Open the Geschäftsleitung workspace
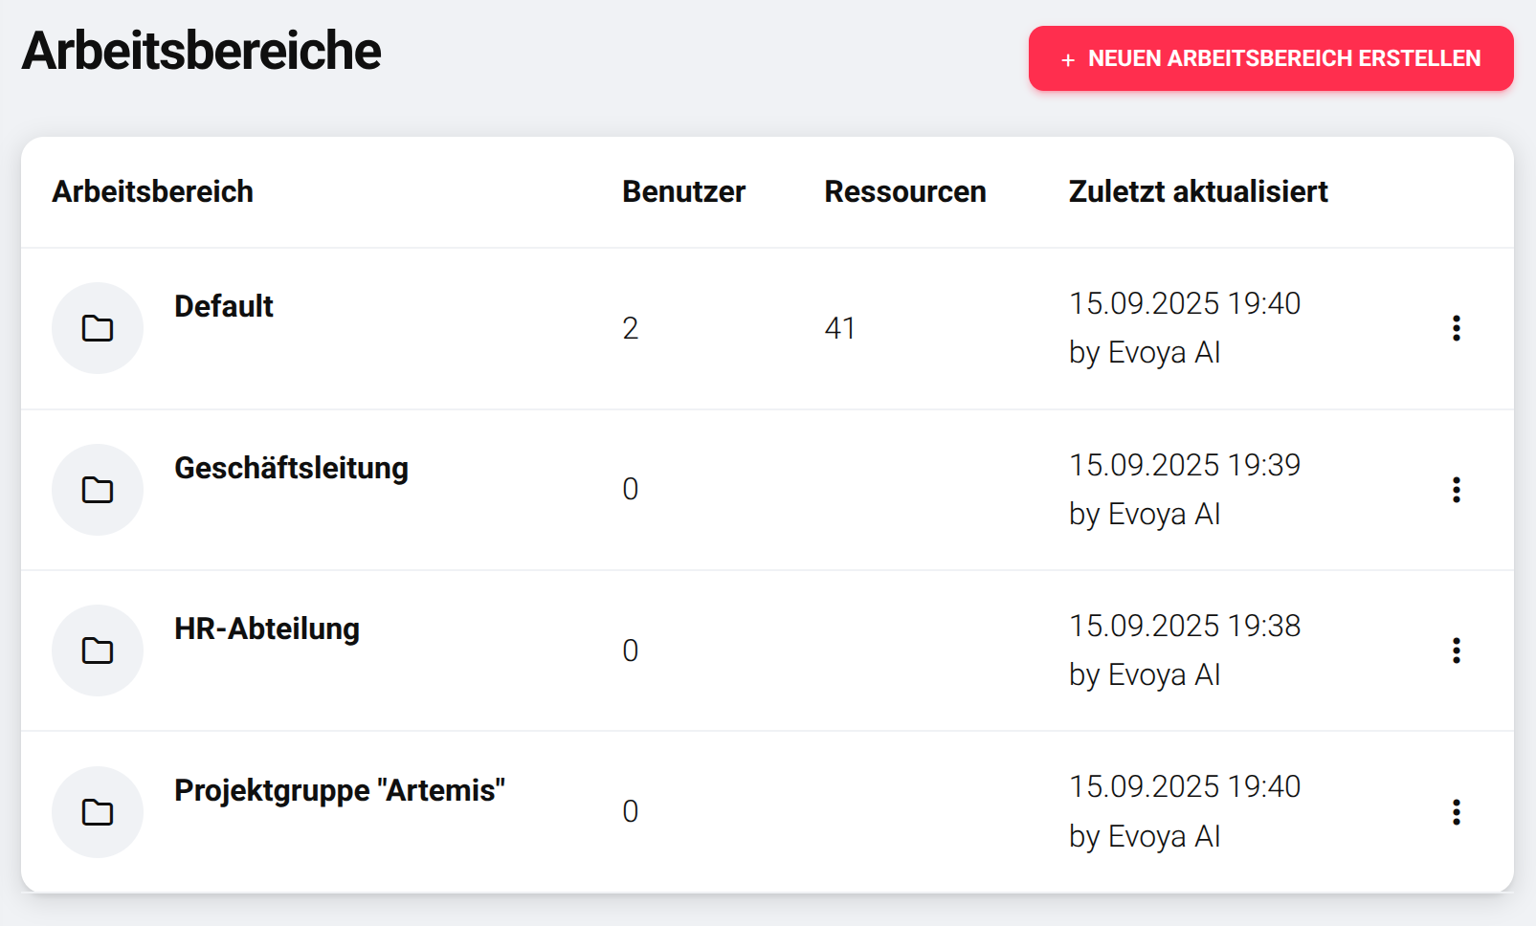The height and width of the screenshot is (926, 1536). tap(291, 468)
